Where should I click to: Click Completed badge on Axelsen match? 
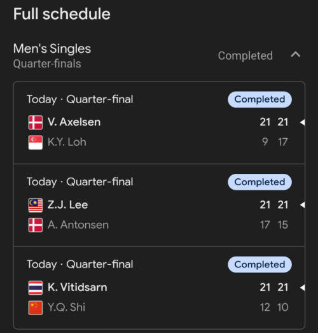(x=259, y=99)
